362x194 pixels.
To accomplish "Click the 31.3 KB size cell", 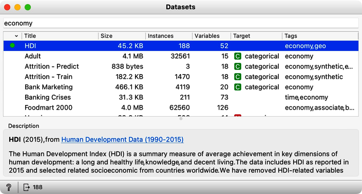I will 131,97.
